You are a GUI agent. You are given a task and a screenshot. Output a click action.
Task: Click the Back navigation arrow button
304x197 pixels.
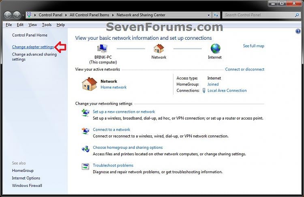click(x=8, y=15)
